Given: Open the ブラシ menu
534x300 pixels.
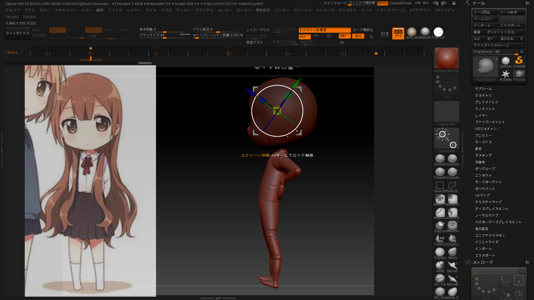Looking at the screenshot, I should tap(29, 10).
